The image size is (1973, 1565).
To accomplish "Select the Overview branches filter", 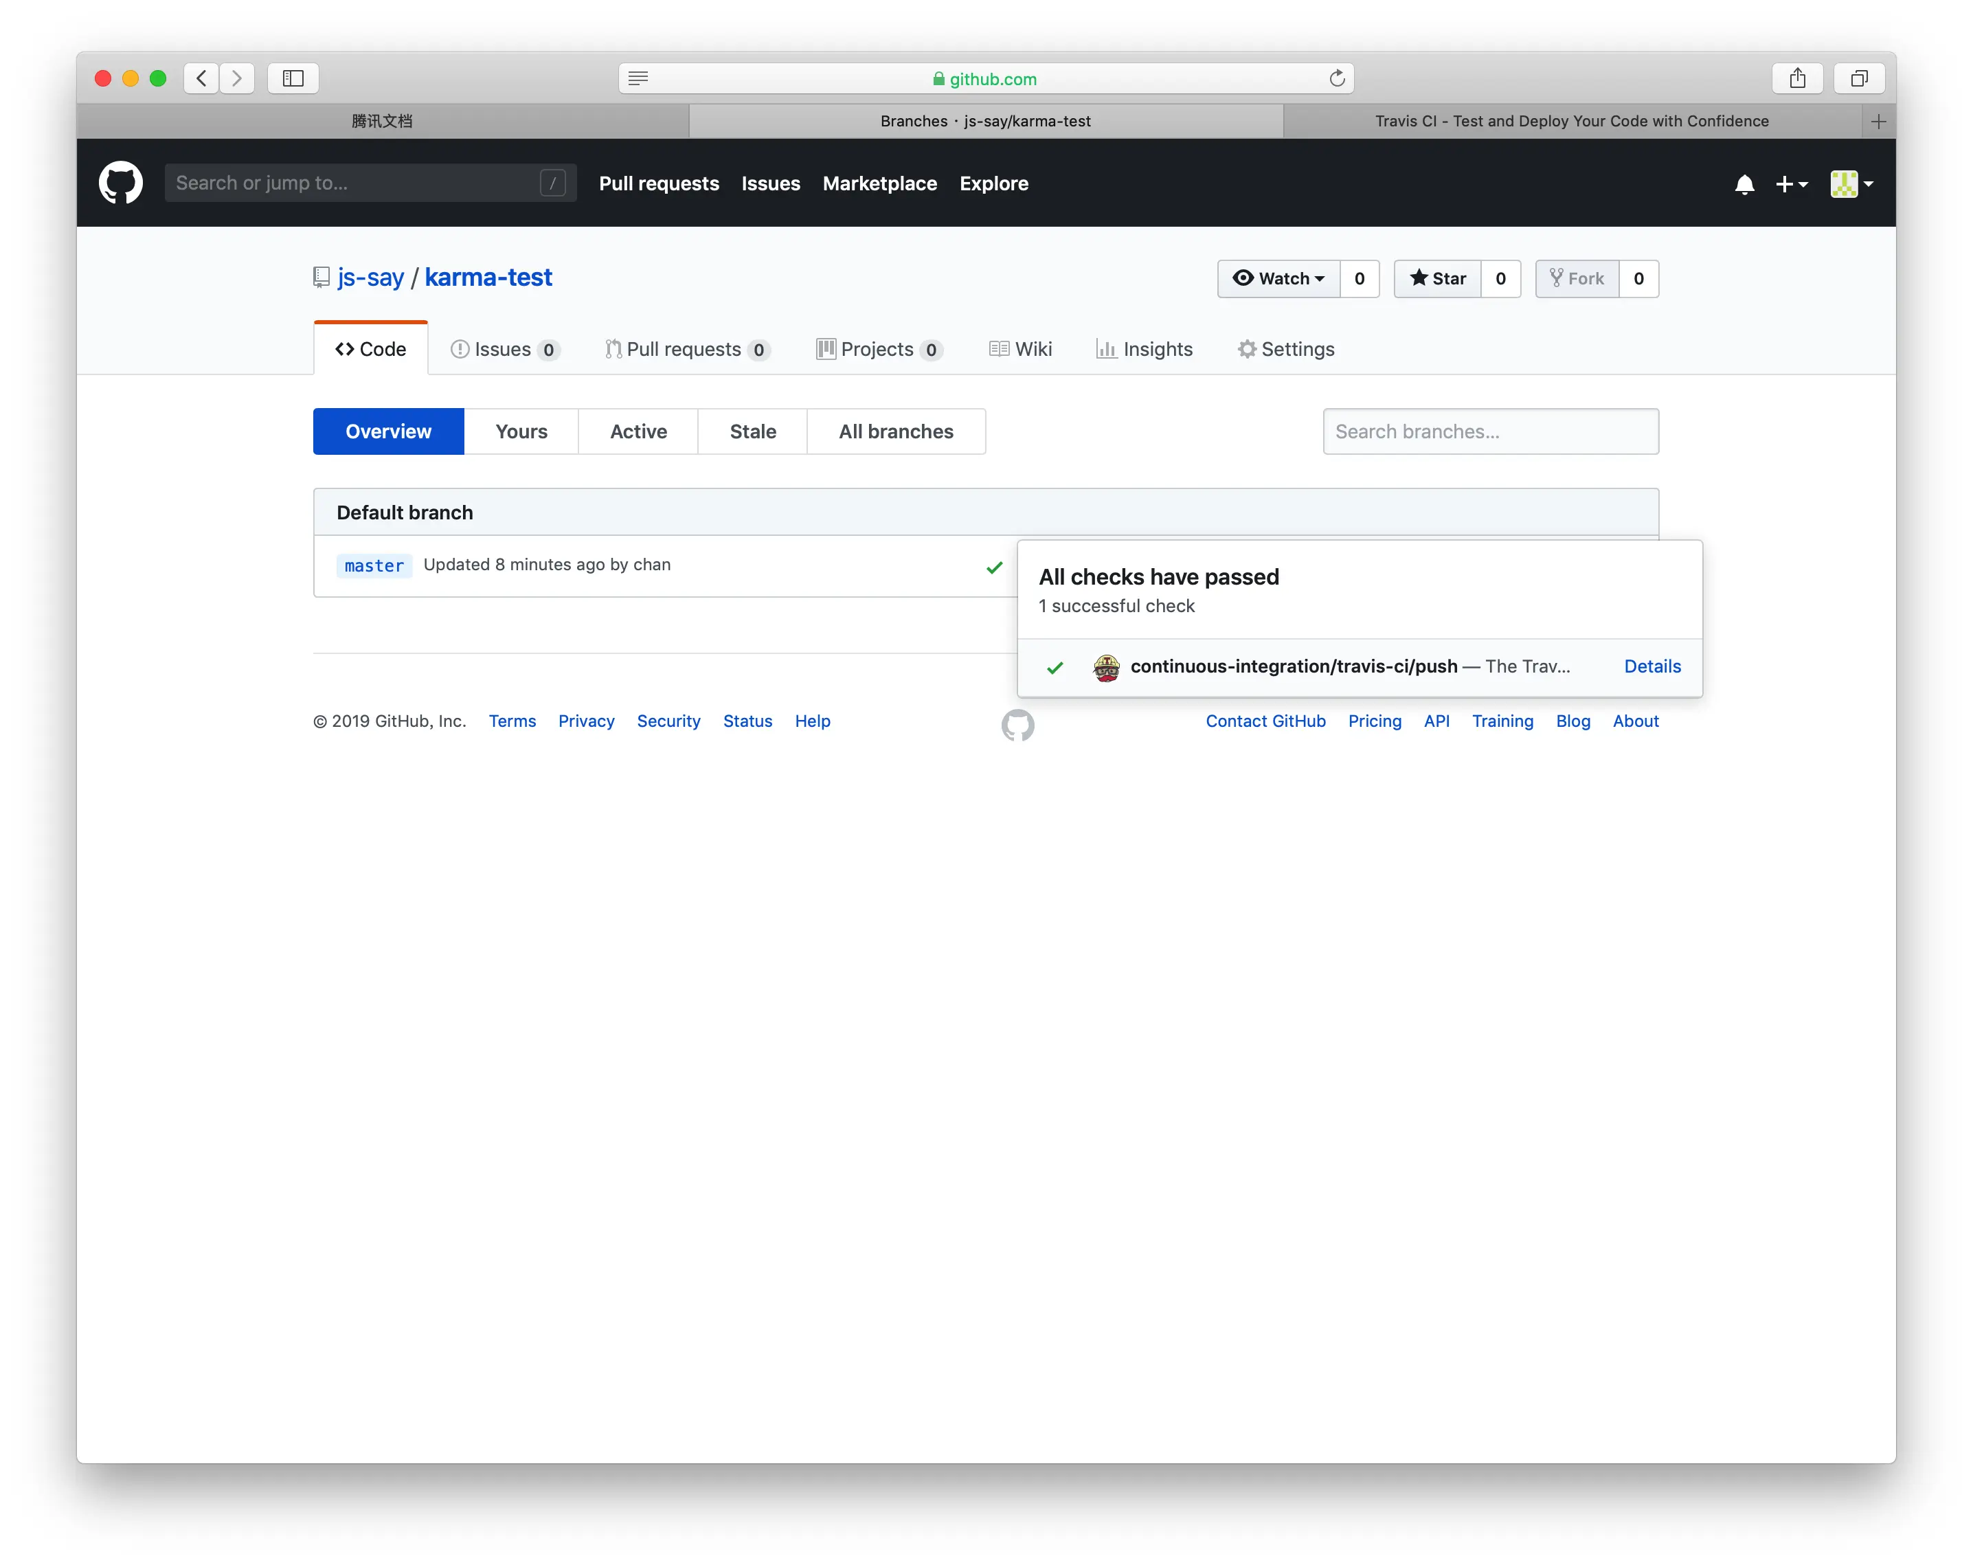I will pyautogui.click(x=388, y=431).
